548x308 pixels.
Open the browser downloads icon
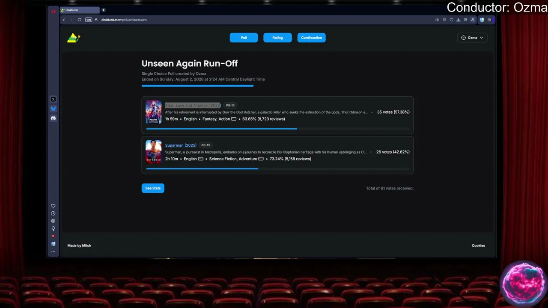point(459,20)
